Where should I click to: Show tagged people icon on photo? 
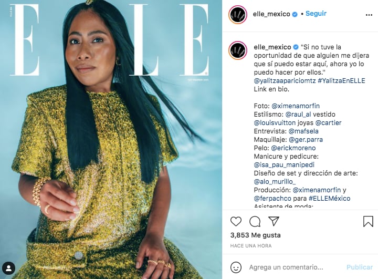click(x=9, y=268)
